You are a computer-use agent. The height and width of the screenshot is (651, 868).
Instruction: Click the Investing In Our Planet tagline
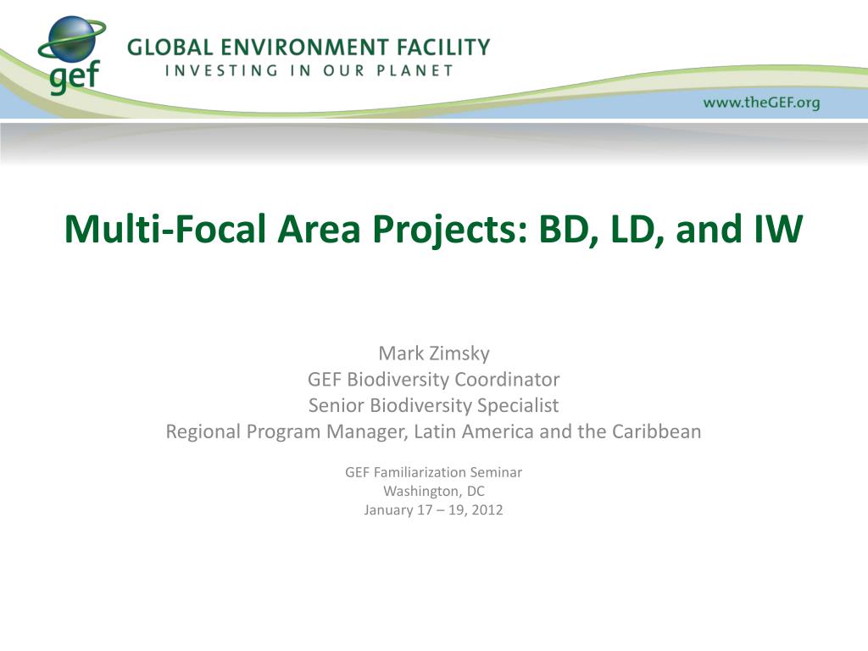(309, 71)
